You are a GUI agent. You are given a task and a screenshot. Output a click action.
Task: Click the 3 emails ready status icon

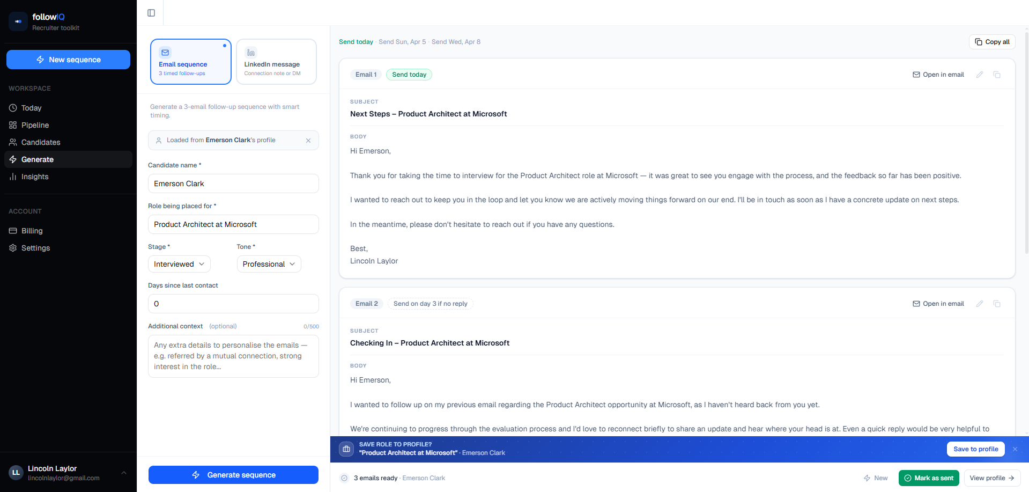344,478
